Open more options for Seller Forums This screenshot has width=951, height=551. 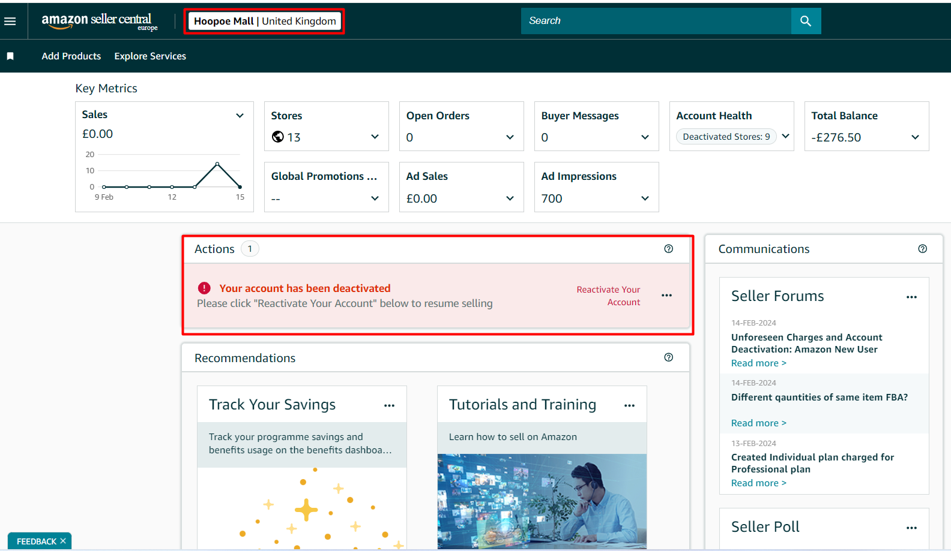(911, 297)
